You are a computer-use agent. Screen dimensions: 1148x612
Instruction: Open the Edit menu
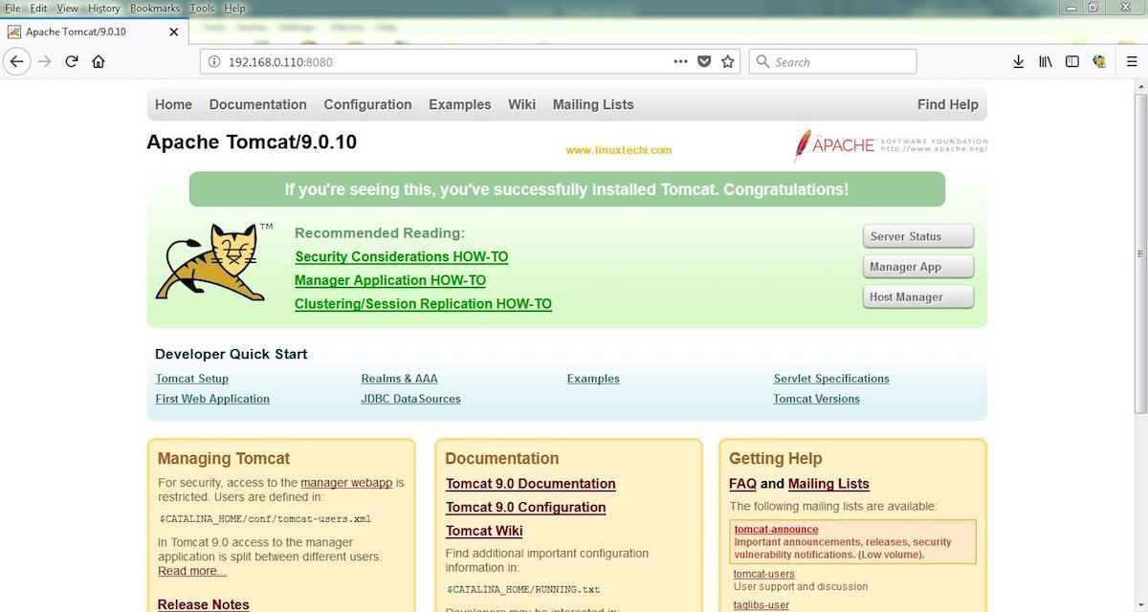pyautogui.click(x=38, y=8)
